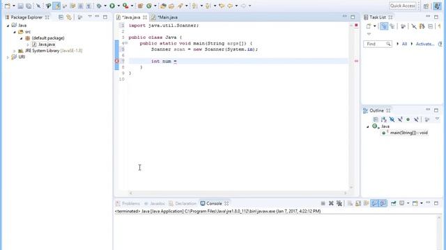Image resolution: width=446 pixels, height=250 pixels.
Task: Click the Search flashlight toolbar icon
Action: [180, 6]
